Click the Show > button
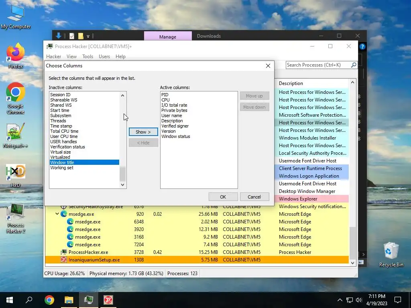This screenshot has height=308, width=411. click(x=143, y=132)
